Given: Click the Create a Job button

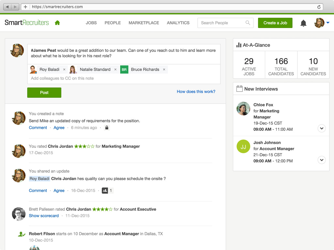Looking at the screenshot, I should point(275,23).
